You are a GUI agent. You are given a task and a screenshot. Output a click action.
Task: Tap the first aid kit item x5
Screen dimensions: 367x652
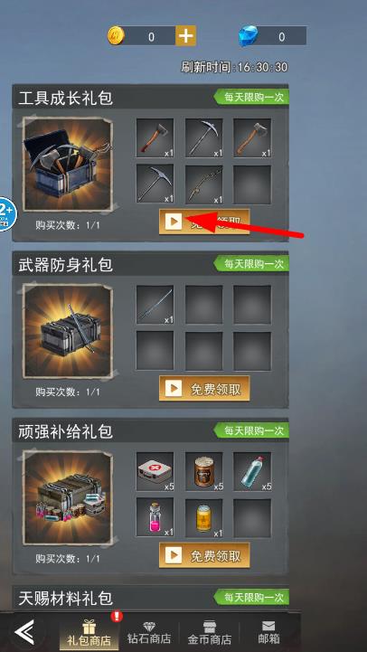pyautogui.click(x=155, y=471)
